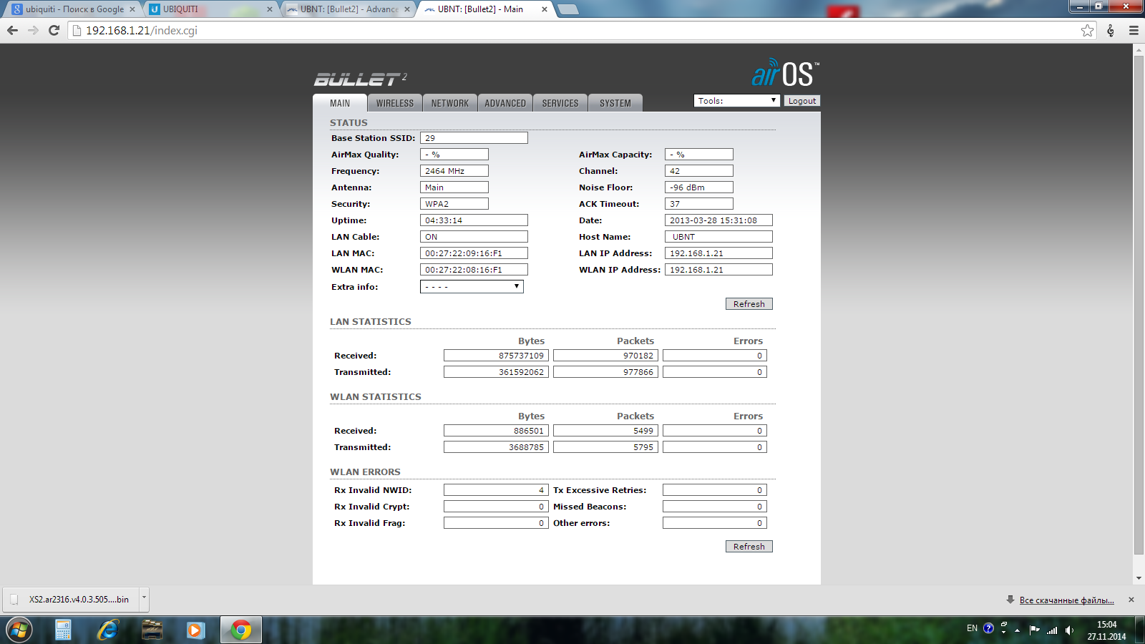The width and height of the screenshot is (1145, 644).
Task: Switch to the 'ubiquiti - Поиск в Google' tab
Action: click(74, 9)
